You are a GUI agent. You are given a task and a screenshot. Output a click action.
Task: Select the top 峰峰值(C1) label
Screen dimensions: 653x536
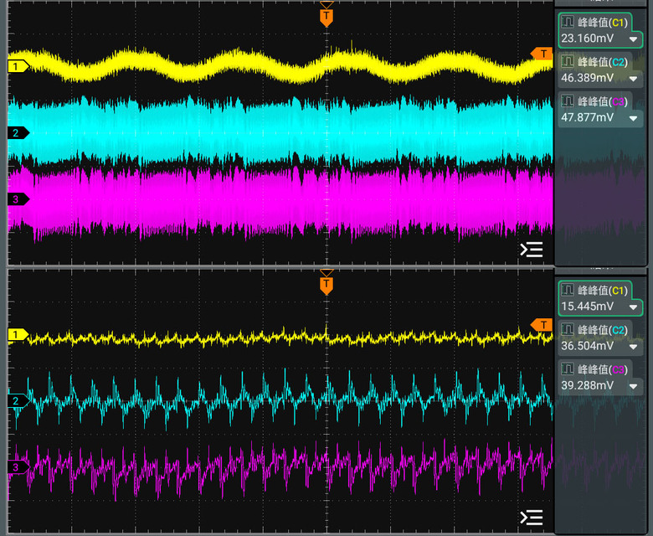click(x=603, y=23)
